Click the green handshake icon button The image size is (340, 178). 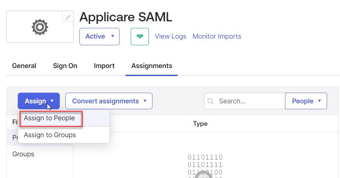(x=140, y=36)
